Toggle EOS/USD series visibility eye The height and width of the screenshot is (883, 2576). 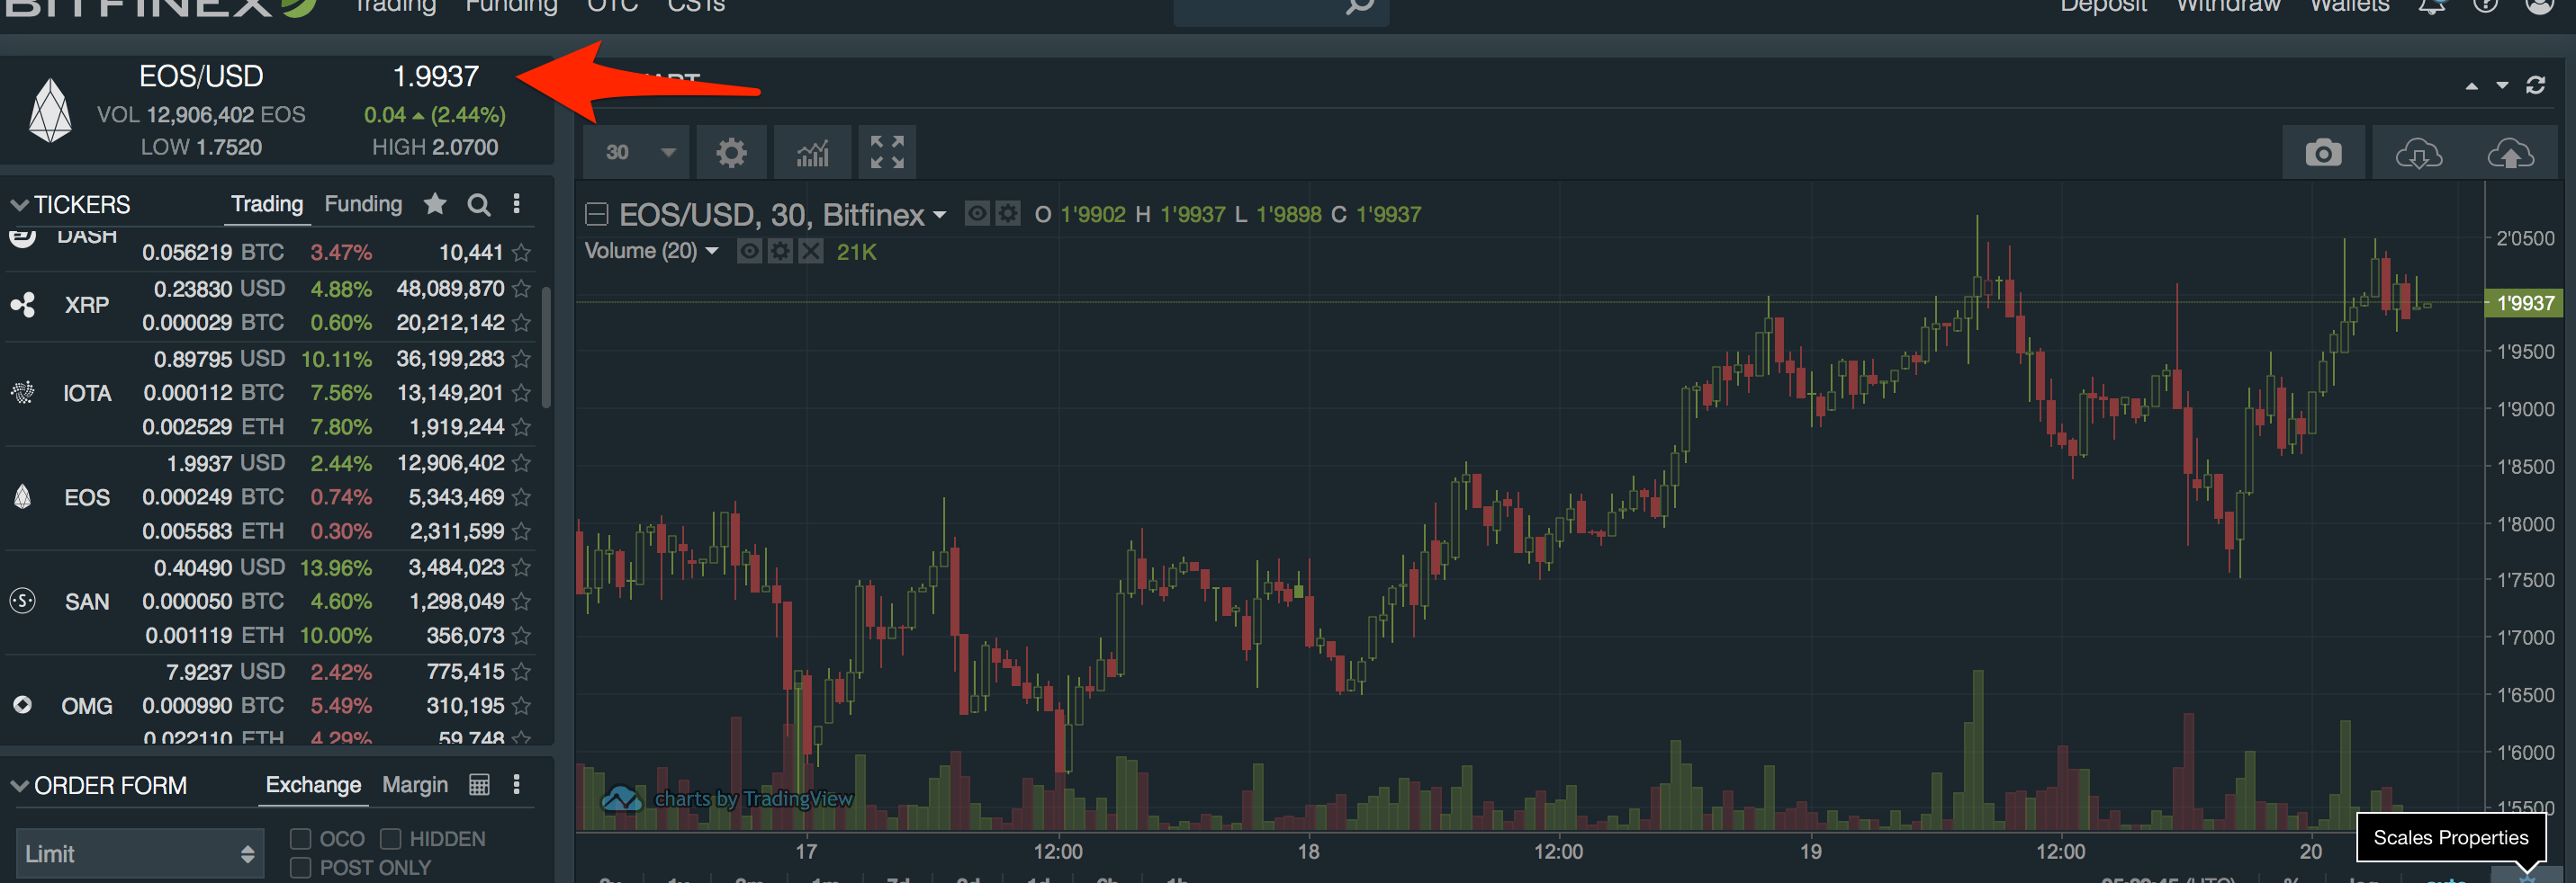click(x=977, y=213)
